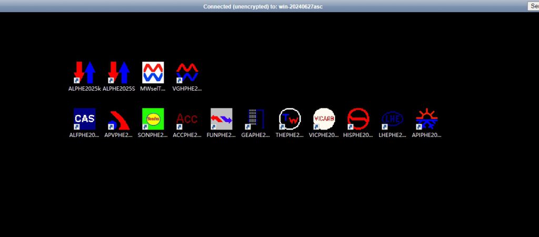Click the MWselT label under the wave icon

tap(153, 89)
